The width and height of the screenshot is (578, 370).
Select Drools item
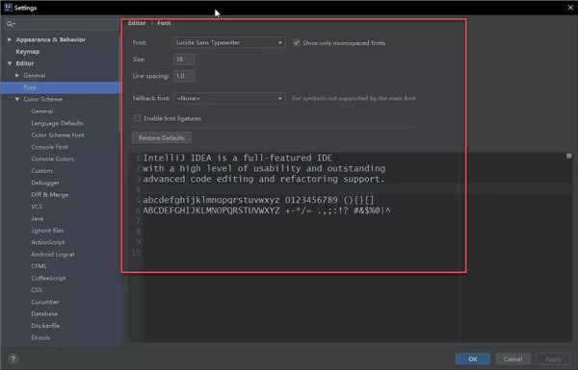point(40,337)
